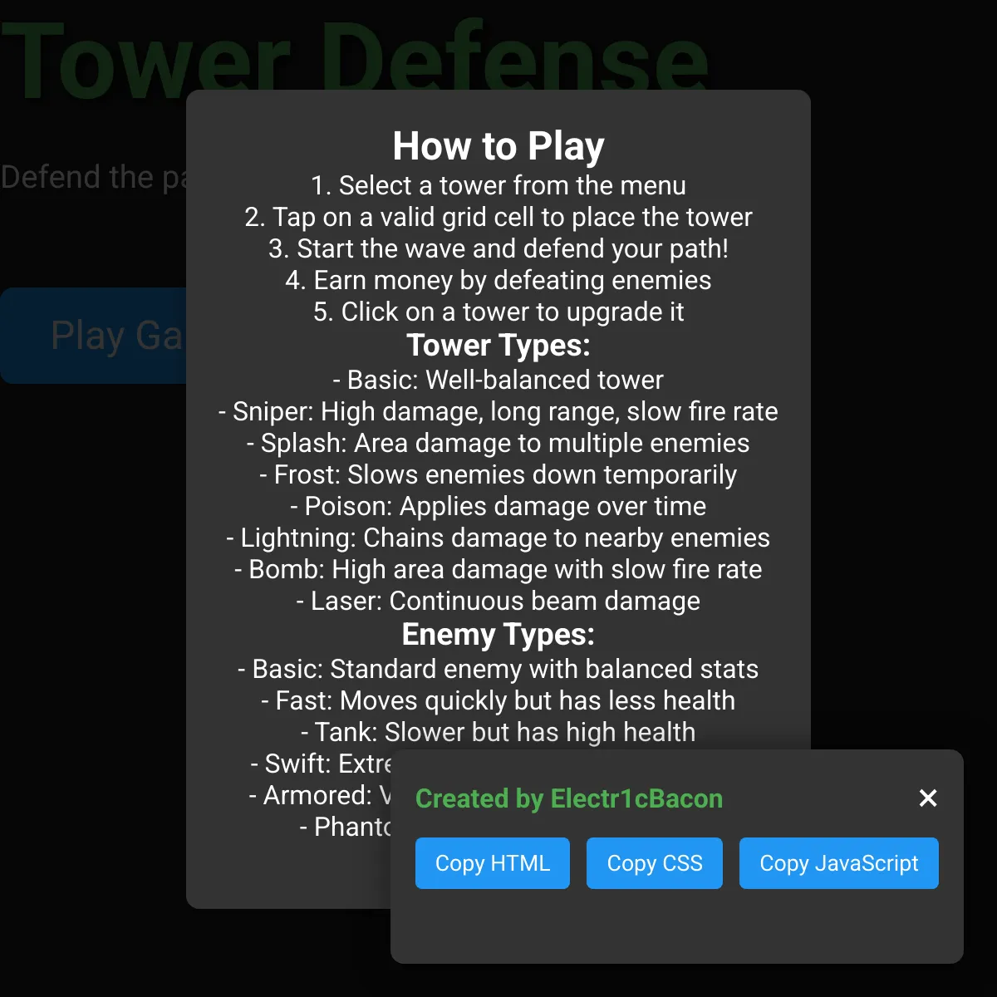Click the 'Enemy Types:' section heading
The image size is (997, 997).
(x=498, y=634)
